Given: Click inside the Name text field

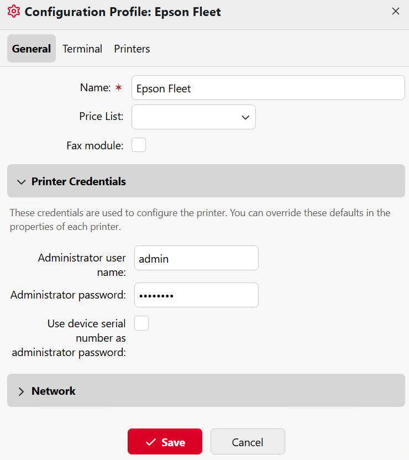Looking at the screenshot, I should tap(268, 87).
